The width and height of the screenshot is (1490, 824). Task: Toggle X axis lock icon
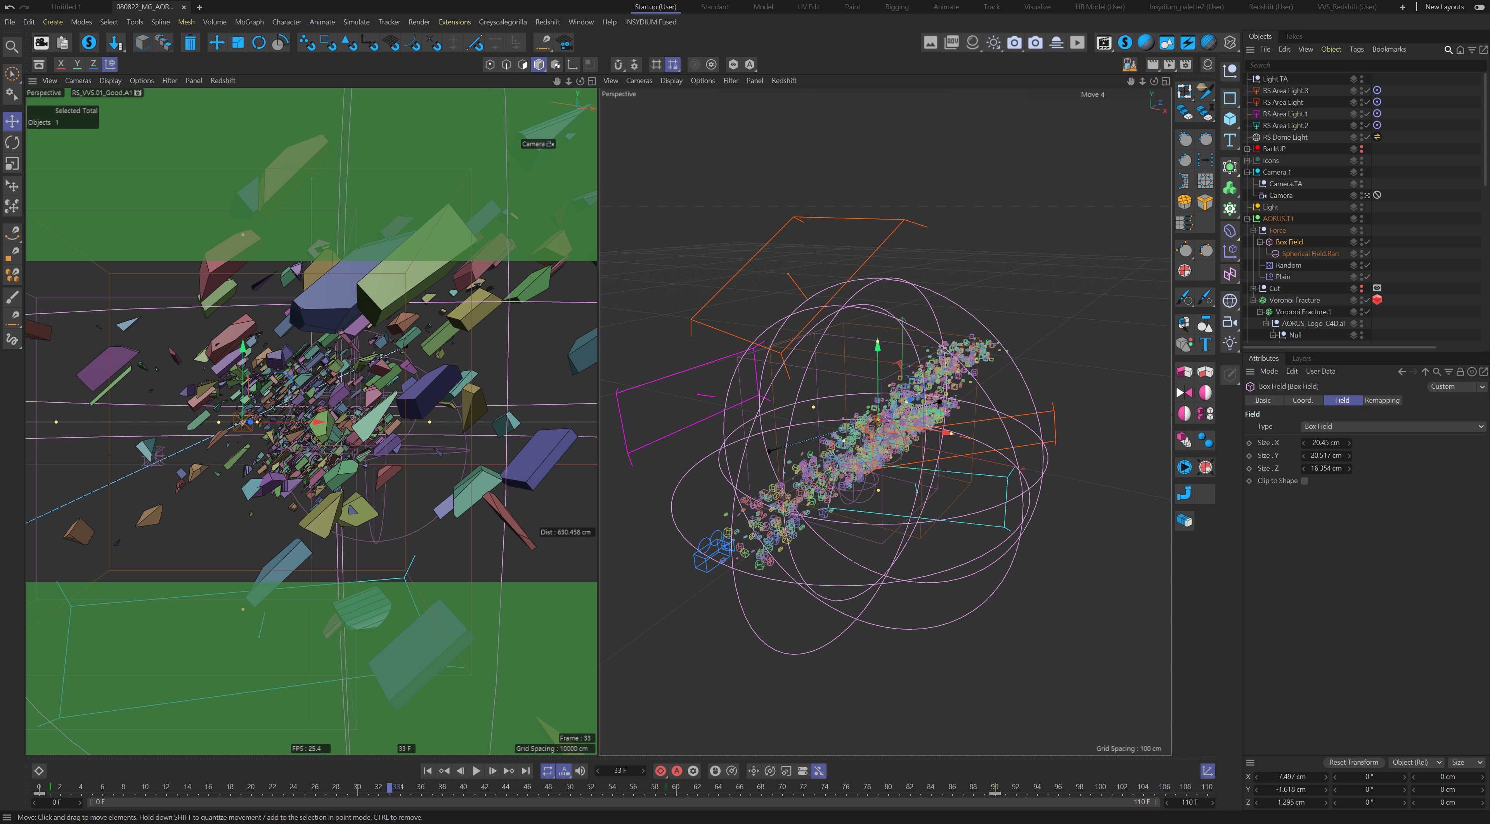coord(61,64)
